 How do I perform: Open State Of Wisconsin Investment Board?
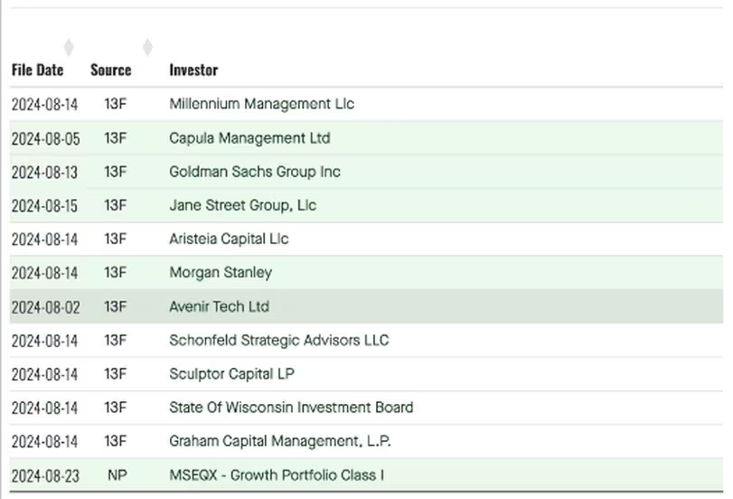(291, 407)
